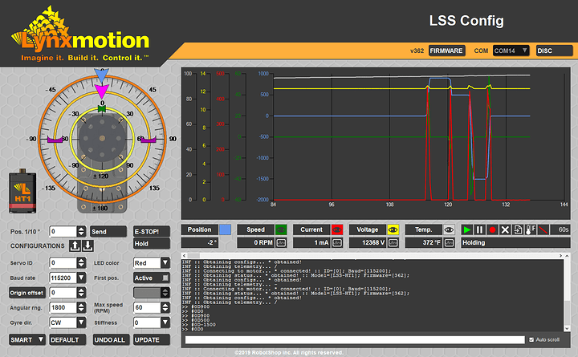The height and width of the screenshot is (357, 578).
Task: Click the Angular rng. 1800 field
Action: pos(63,307)
